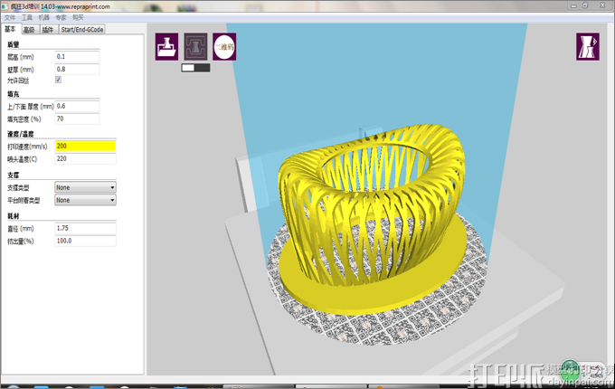Viewport: 615px width, 389px height.
Task: Open the 支撑类型 support type dropdown
Action: click(x=86, y=187)
